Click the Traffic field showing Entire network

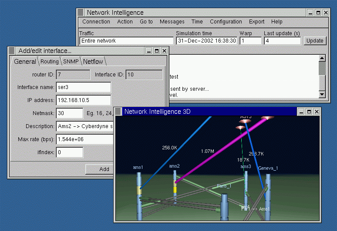coord(126,41)
